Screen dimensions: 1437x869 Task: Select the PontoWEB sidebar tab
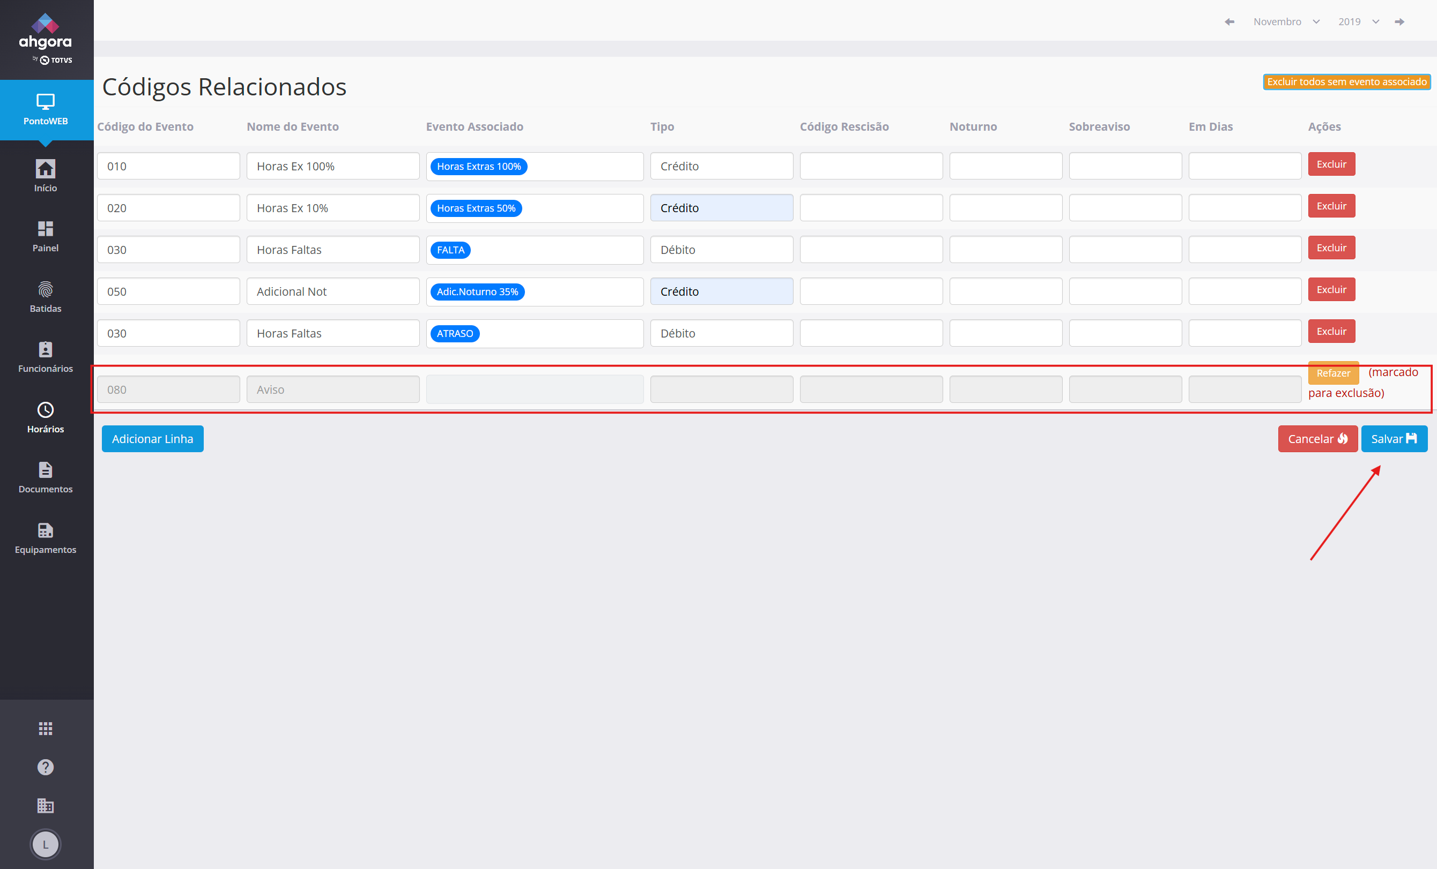click(46, 110)
